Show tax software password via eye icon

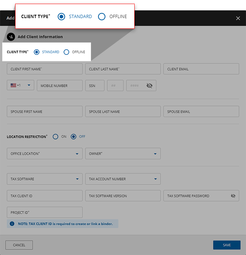(x=233, y=196)
